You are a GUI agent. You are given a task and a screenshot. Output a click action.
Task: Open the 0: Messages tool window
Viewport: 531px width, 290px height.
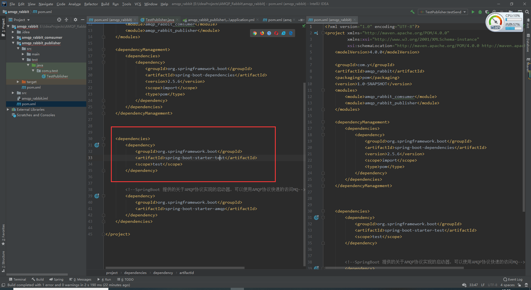click(x=80, y=279)
